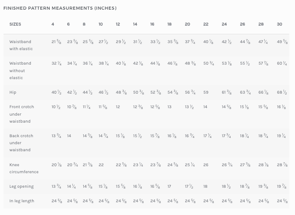Click the In leg length row label

point(22,201)
